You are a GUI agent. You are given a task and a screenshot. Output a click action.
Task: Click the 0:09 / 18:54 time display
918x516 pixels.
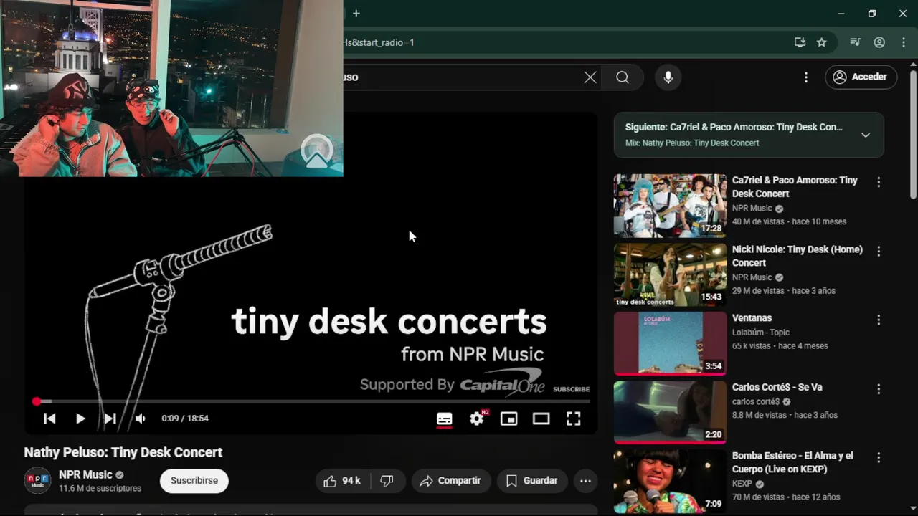tap(185, 419)
